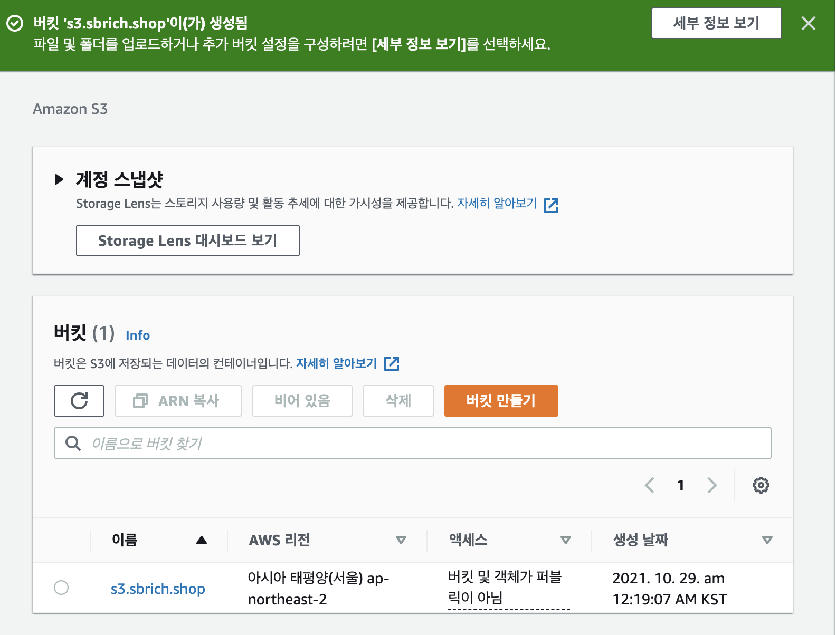Open the 버킷 자세히 알아보기 link
Viewport: 836px width, 635px height.
pos(337,363)
